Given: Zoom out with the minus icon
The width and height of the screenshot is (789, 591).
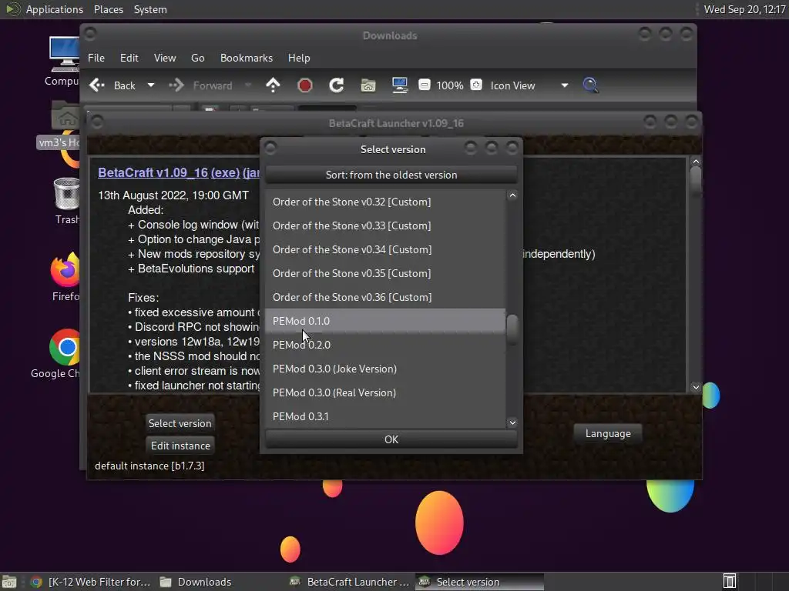Looking at the screenshot, I should (425, 85).
